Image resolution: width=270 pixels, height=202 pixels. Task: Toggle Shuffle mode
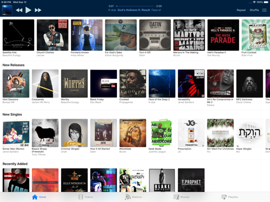(254, 10)
